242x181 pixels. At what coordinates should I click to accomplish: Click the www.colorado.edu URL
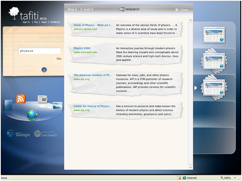pyautogui.click(x=85, y=52)
